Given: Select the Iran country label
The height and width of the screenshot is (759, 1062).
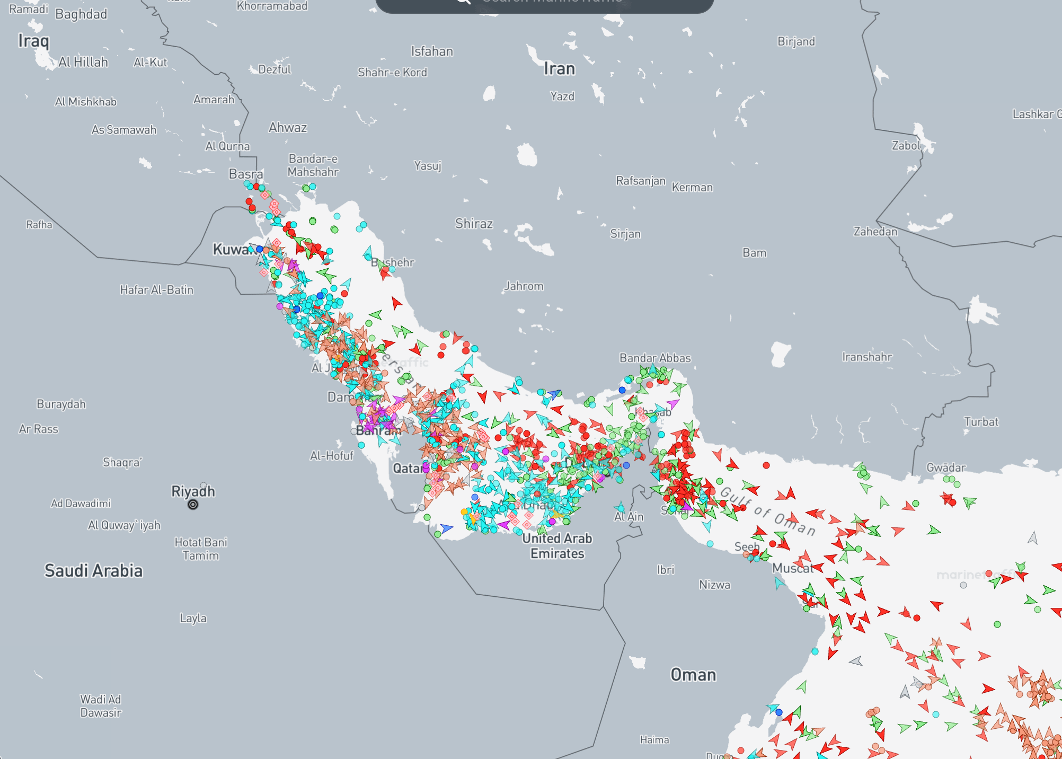Looking at the screenshot, I should (559, 69).
